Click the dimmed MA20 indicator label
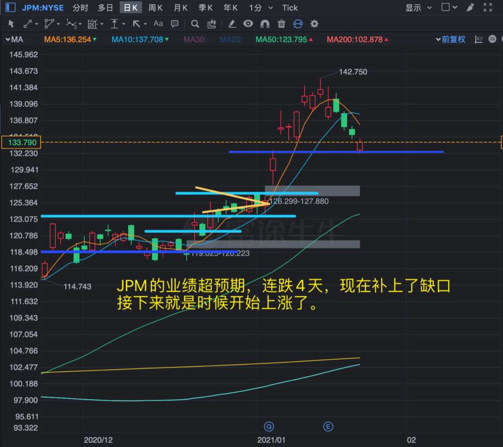Image resolution: width=503 pixels, height=447 pixels. click(231, 40)
